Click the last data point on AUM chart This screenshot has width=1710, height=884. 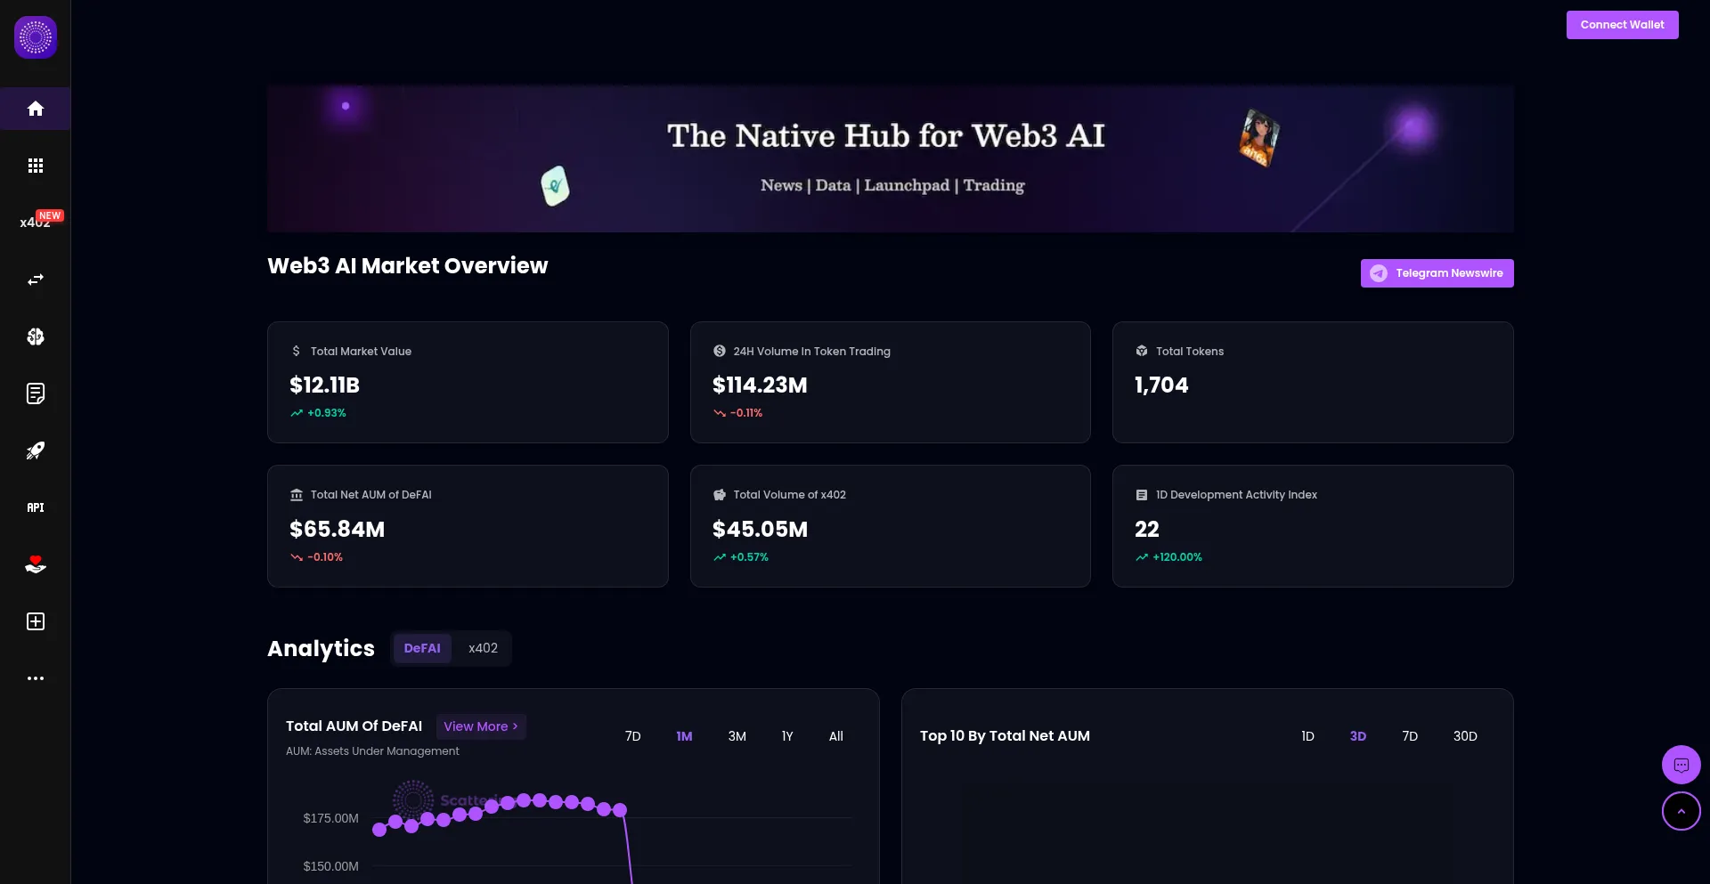(620, 810)
